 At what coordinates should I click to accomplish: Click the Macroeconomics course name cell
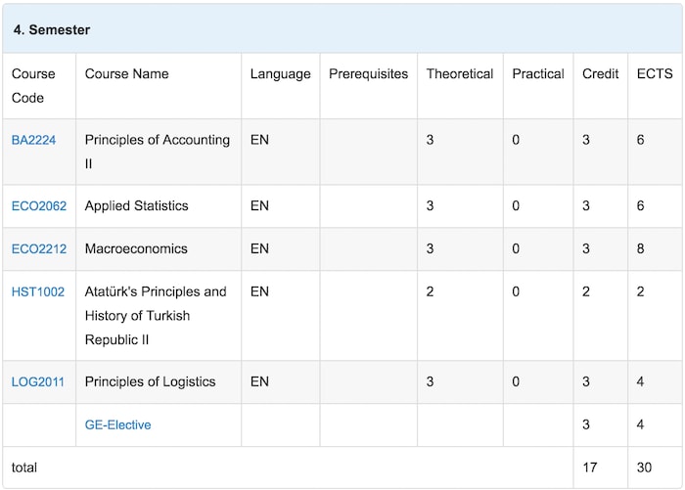pyautogui.click(x=136, y=249)
